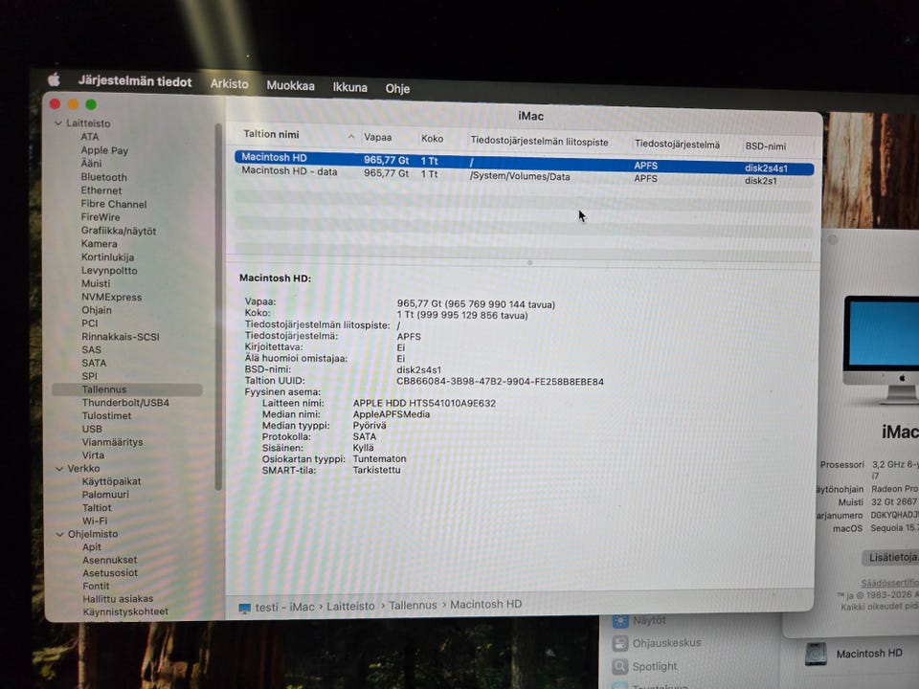Select the Macintosh HD - data row
Viewport: 919px width, 689px height.
coord(524,175)
